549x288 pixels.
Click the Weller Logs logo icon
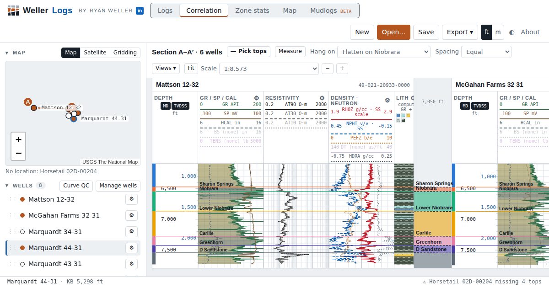[x=13, y=11]
